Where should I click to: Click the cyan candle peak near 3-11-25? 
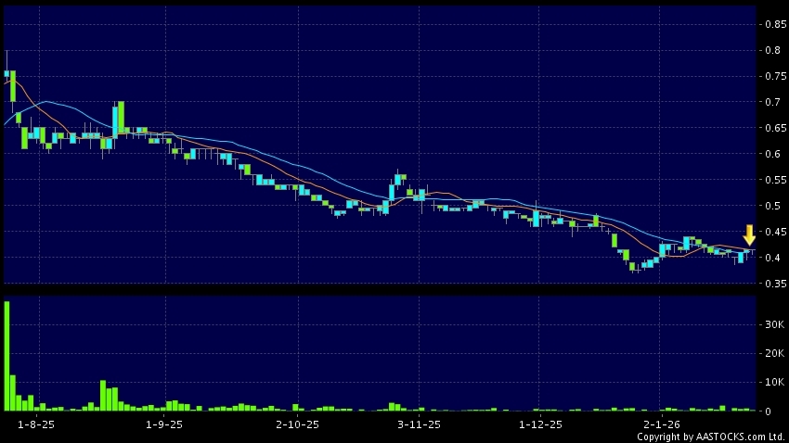point(398,179)
